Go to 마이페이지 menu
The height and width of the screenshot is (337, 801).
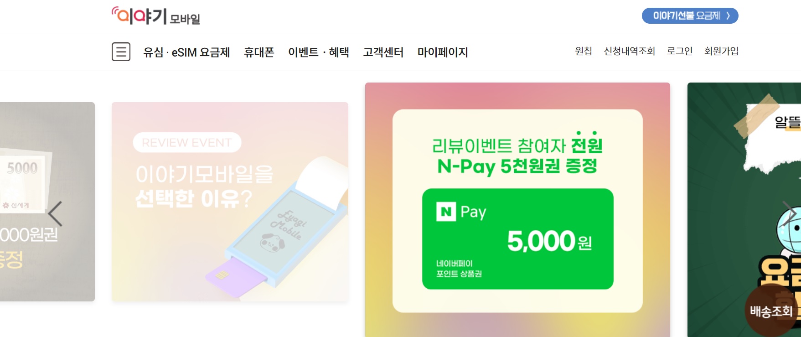(443, 52)
